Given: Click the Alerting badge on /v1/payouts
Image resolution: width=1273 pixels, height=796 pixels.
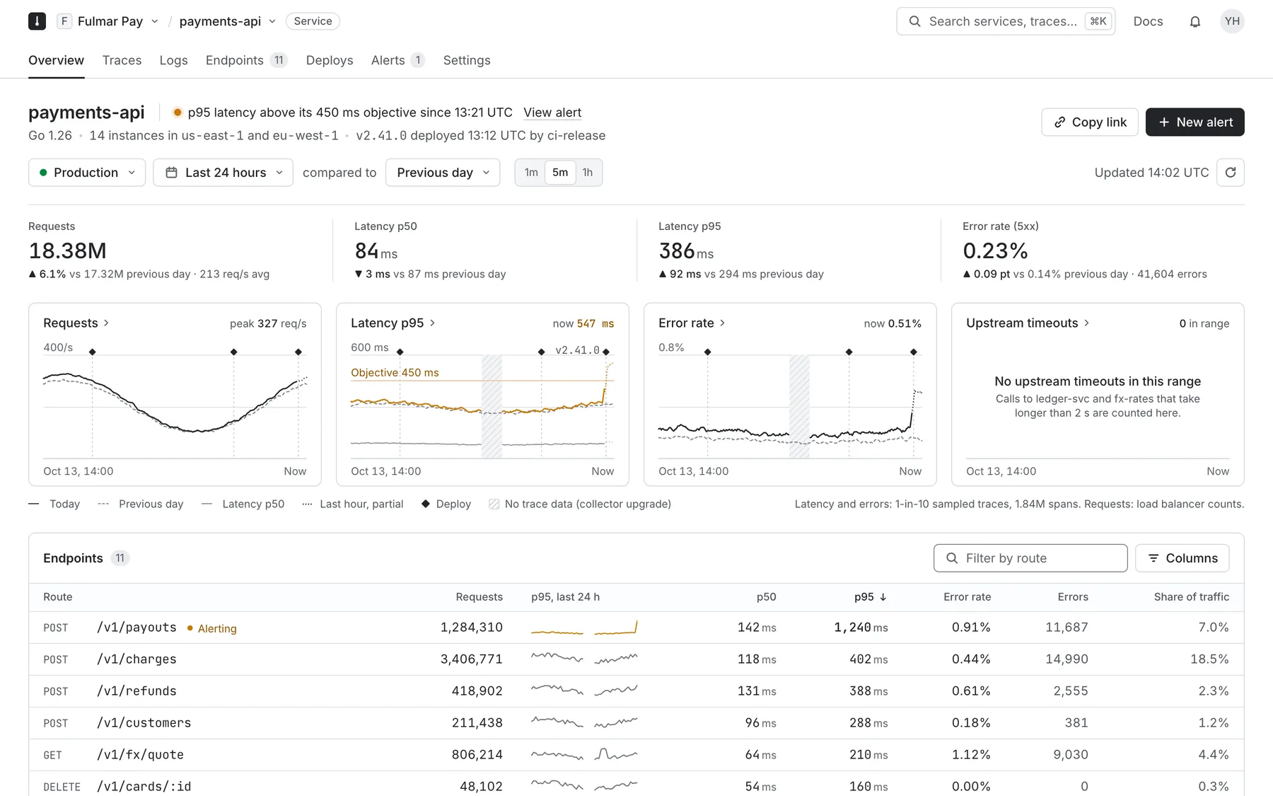Looking at the screenshot, I should 212,628.
